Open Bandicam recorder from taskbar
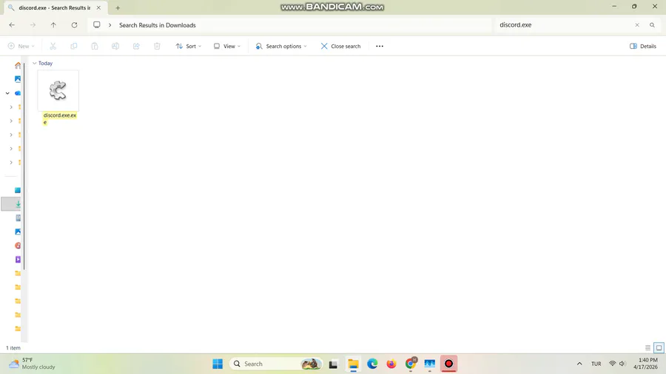The height and width of the screenshot is (374, 666). (448, 364)
